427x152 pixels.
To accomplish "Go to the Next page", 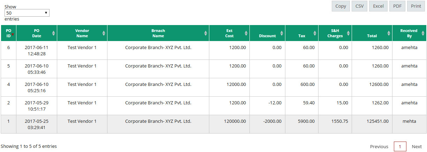I will (x=417, y=146).
